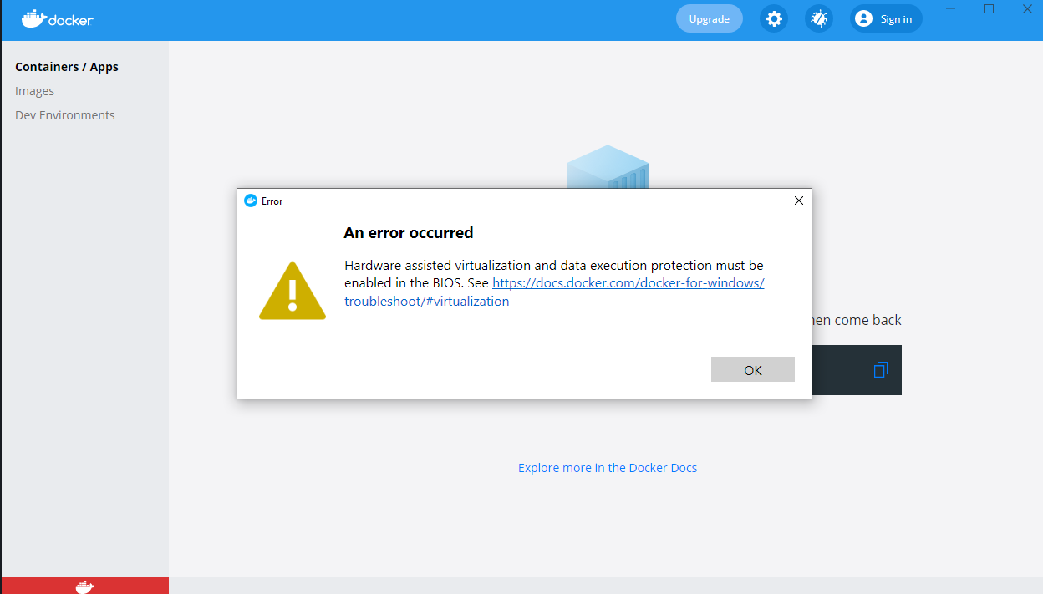Maximize the Docker Desktop window

tap(990, 8)
